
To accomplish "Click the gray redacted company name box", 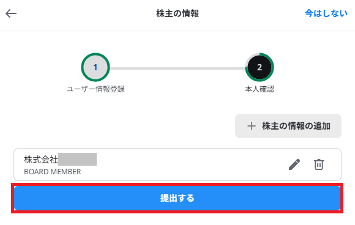I will (x=78, y=159).
